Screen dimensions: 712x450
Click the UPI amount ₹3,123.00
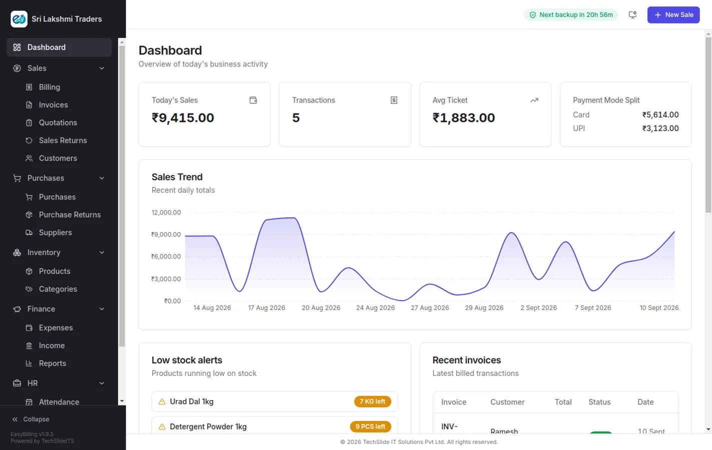pos(660,128)
